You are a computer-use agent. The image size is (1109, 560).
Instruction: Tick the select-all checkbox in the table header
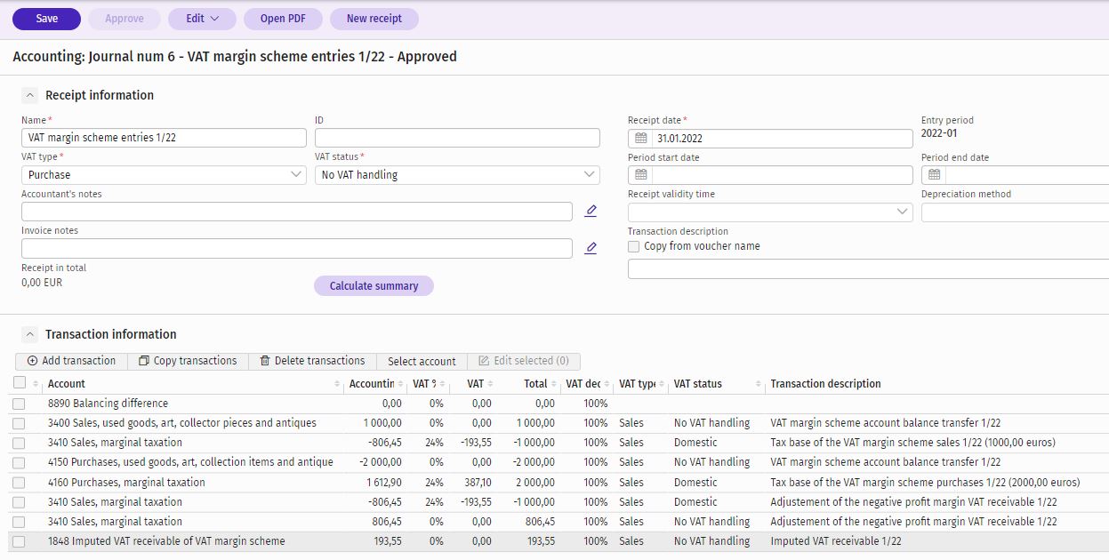pos(20,383)
